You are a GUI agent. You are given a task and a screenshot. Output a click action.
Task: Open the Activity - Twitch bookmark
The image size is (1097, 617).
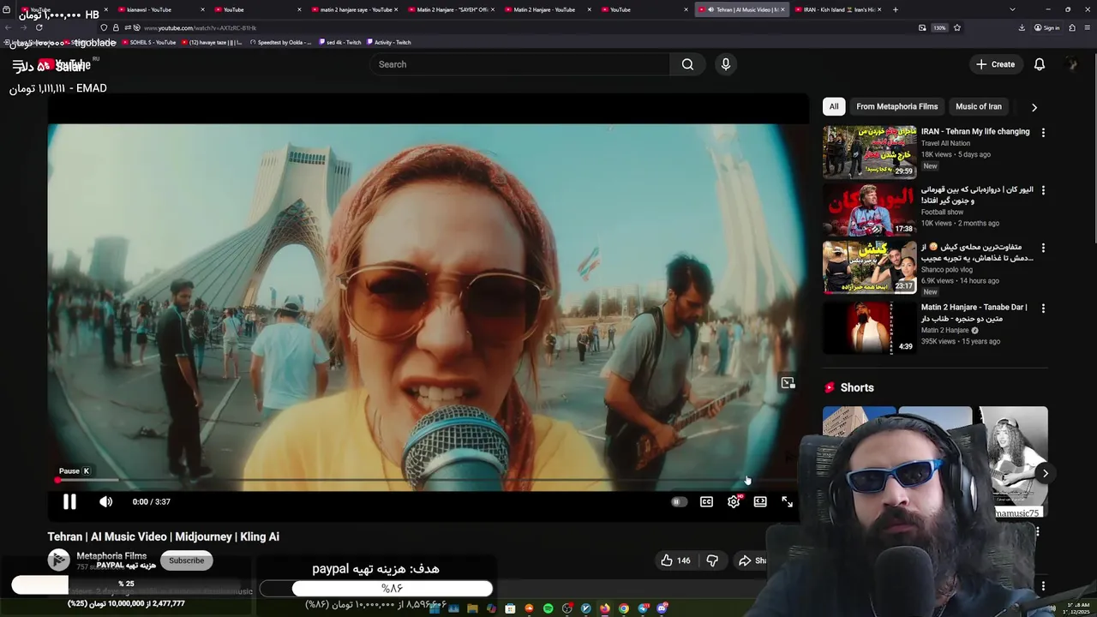coord(388,42)
